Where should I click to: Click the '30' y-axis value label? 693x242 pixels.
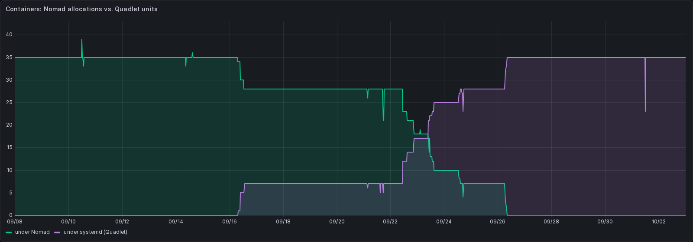[9, 80]
